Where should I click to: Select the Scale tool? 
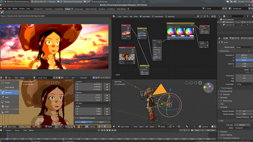[9, 106]
